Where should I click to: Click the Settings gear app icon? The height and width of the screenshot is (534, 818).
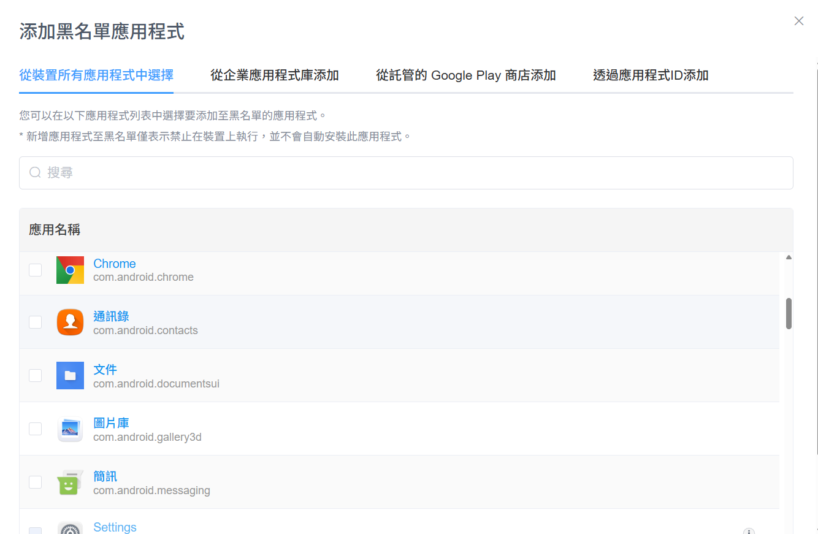(70, 528)
